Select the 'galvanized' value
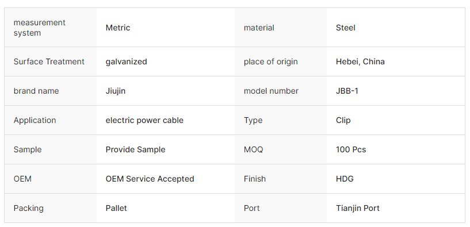Screen dimensions: 470x227 pos(126,61)
